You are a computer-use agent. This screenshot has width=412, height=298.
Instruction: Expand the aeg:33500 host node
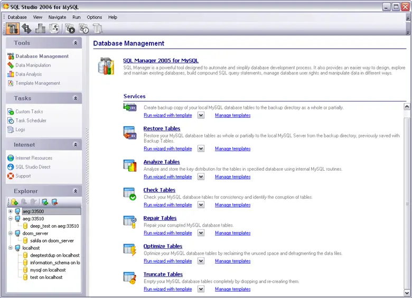10,211
